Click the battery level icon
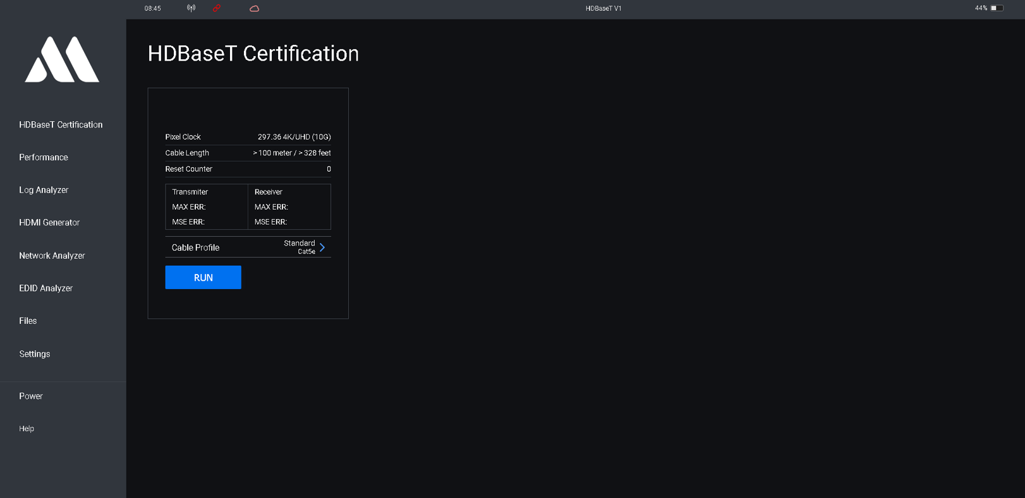The height and width of the screenshot is (498, 1025). click(997, 8)
